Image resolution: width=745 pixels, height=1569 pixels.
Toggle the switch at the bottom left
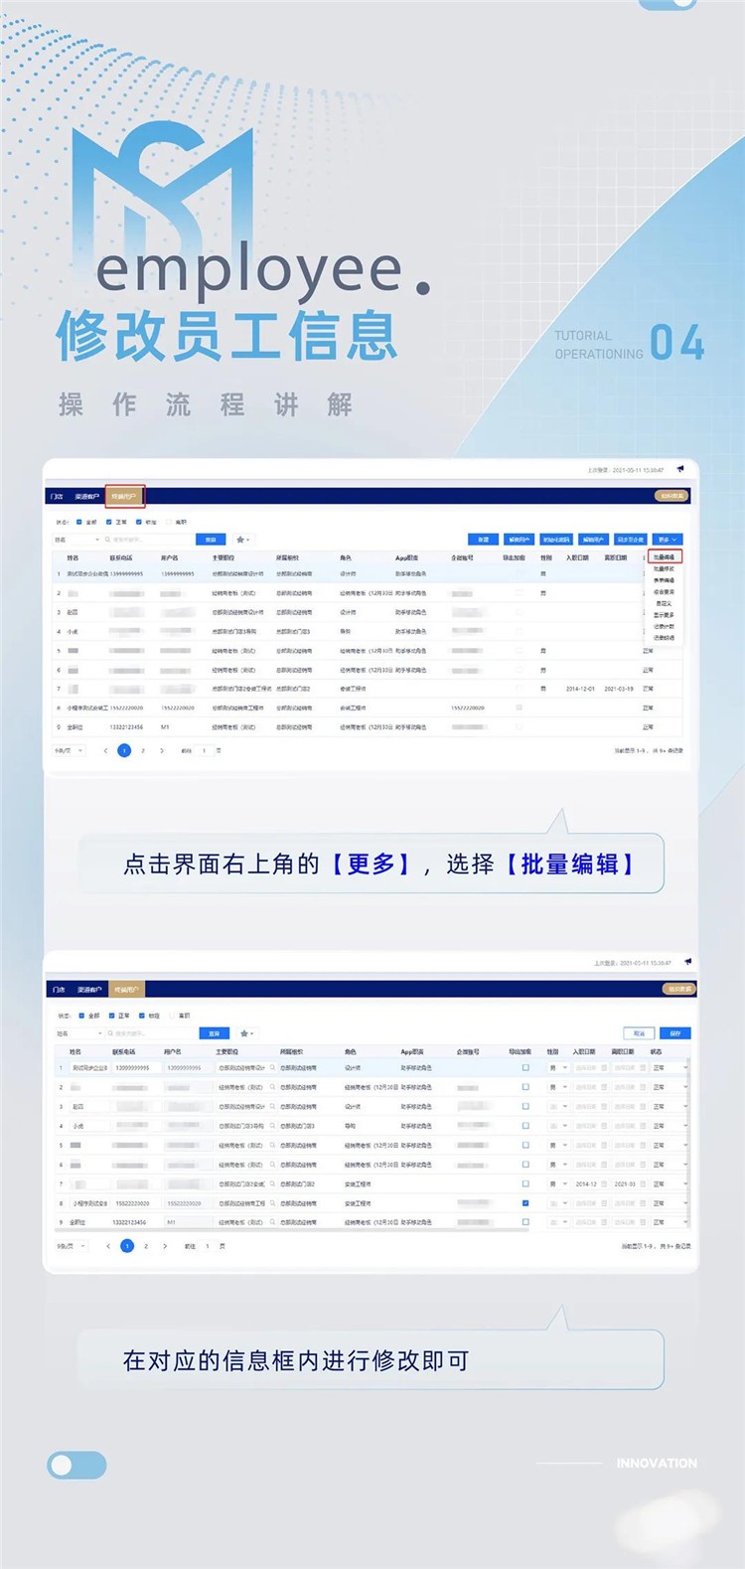click(x=76, y=1465)
